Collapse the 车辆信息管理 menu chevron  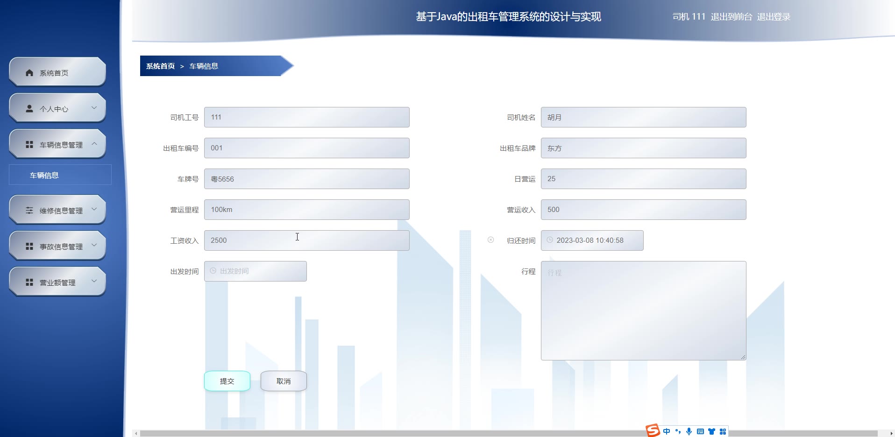point(94,144)
